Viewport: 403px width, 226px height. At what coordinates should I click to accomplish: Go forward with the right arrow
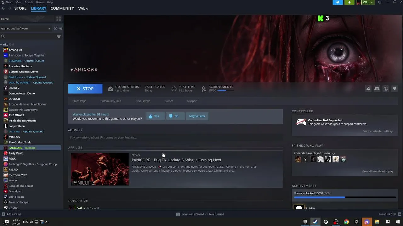10,8
